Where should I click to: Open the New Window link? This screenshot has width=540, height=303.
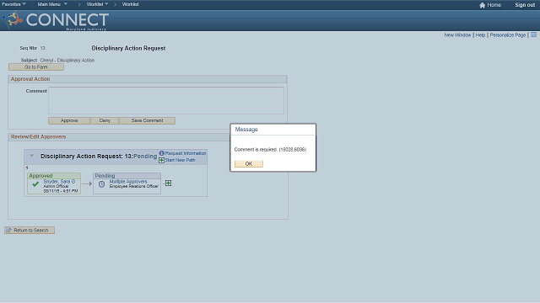457,35
